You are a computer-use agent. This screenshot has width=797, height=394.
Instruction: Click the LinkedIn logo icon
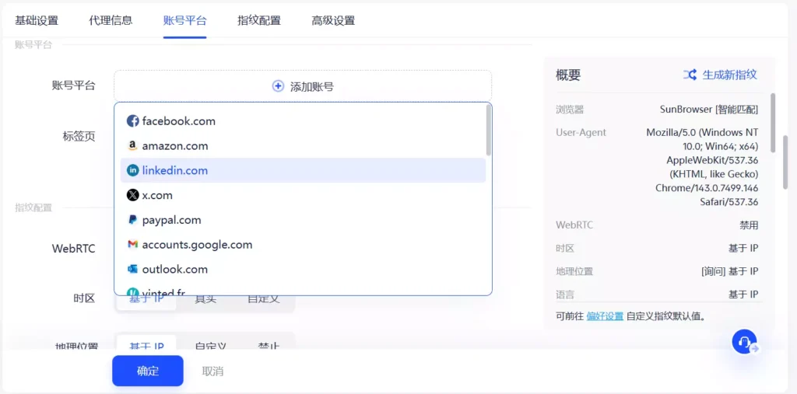[x=132, y=170]
